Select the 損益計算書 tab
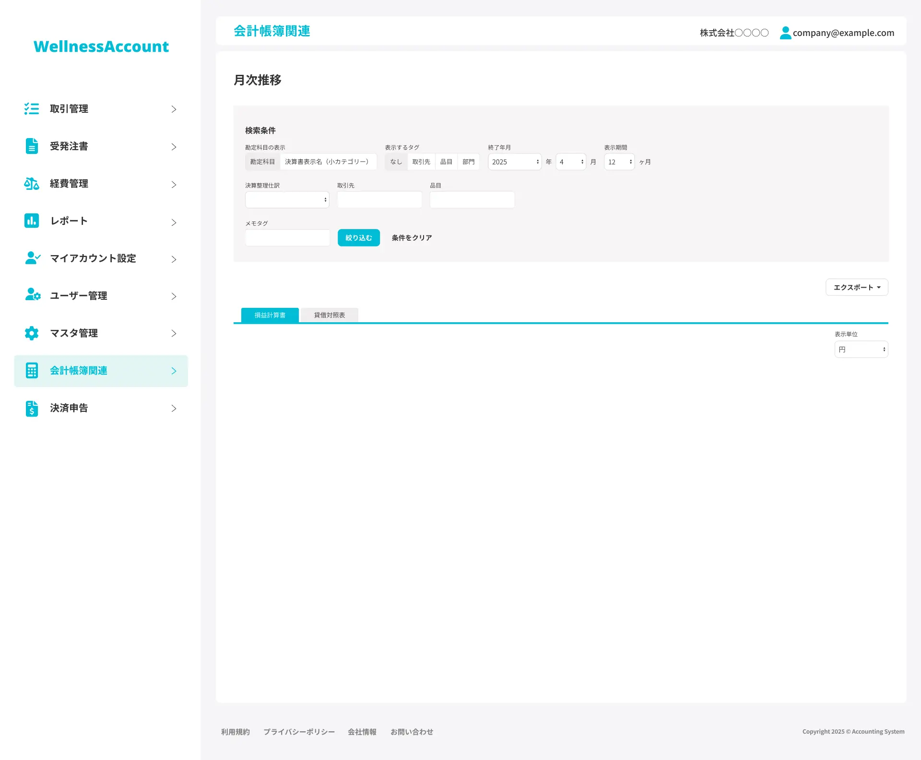921x760 pixels. [270, 315]
